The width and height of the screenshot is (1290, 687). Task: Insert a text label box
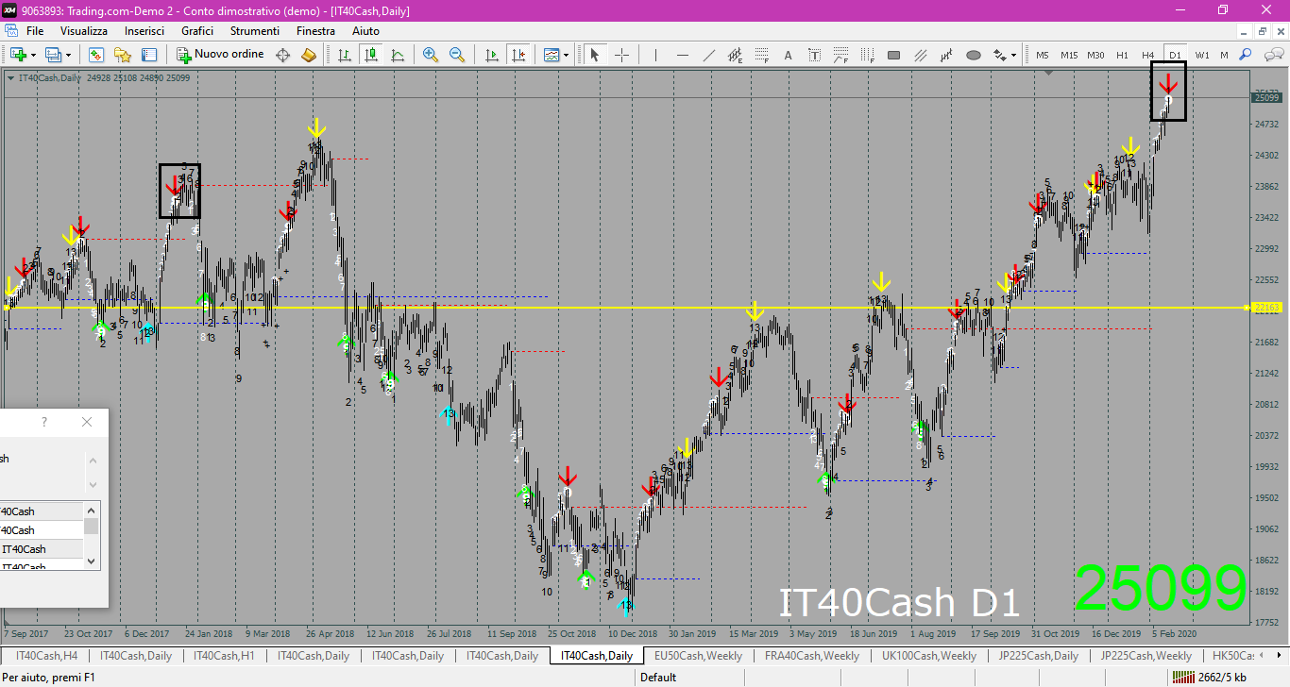click(814, 55)
